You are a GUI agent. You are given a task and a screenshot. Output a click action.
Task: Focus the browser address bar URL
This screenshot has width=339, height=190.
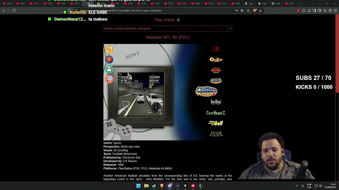click(121, 11)
